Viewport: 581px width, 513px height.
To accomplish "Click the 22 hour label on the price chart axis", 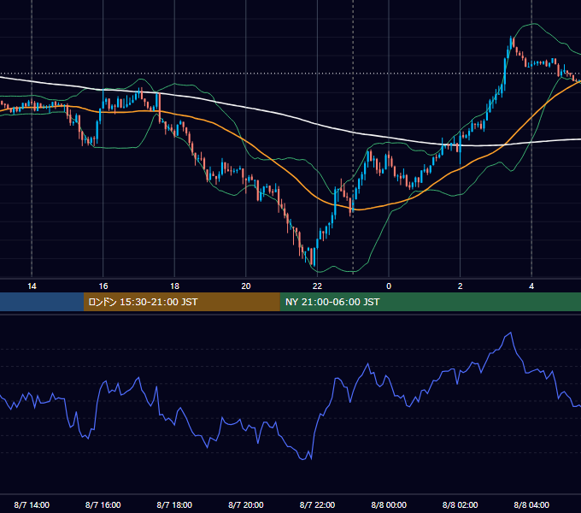I will tap(318, 286).
